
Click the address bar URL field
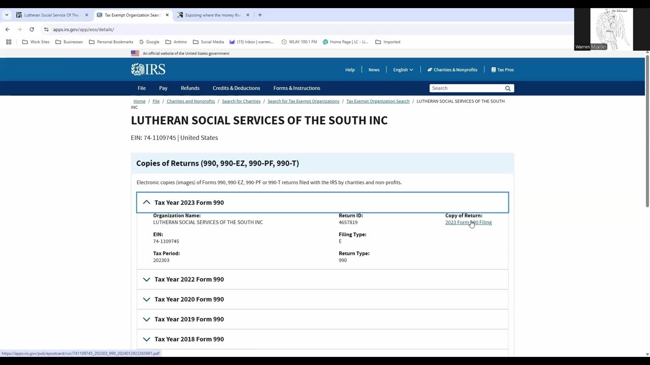tap(305, 29)
